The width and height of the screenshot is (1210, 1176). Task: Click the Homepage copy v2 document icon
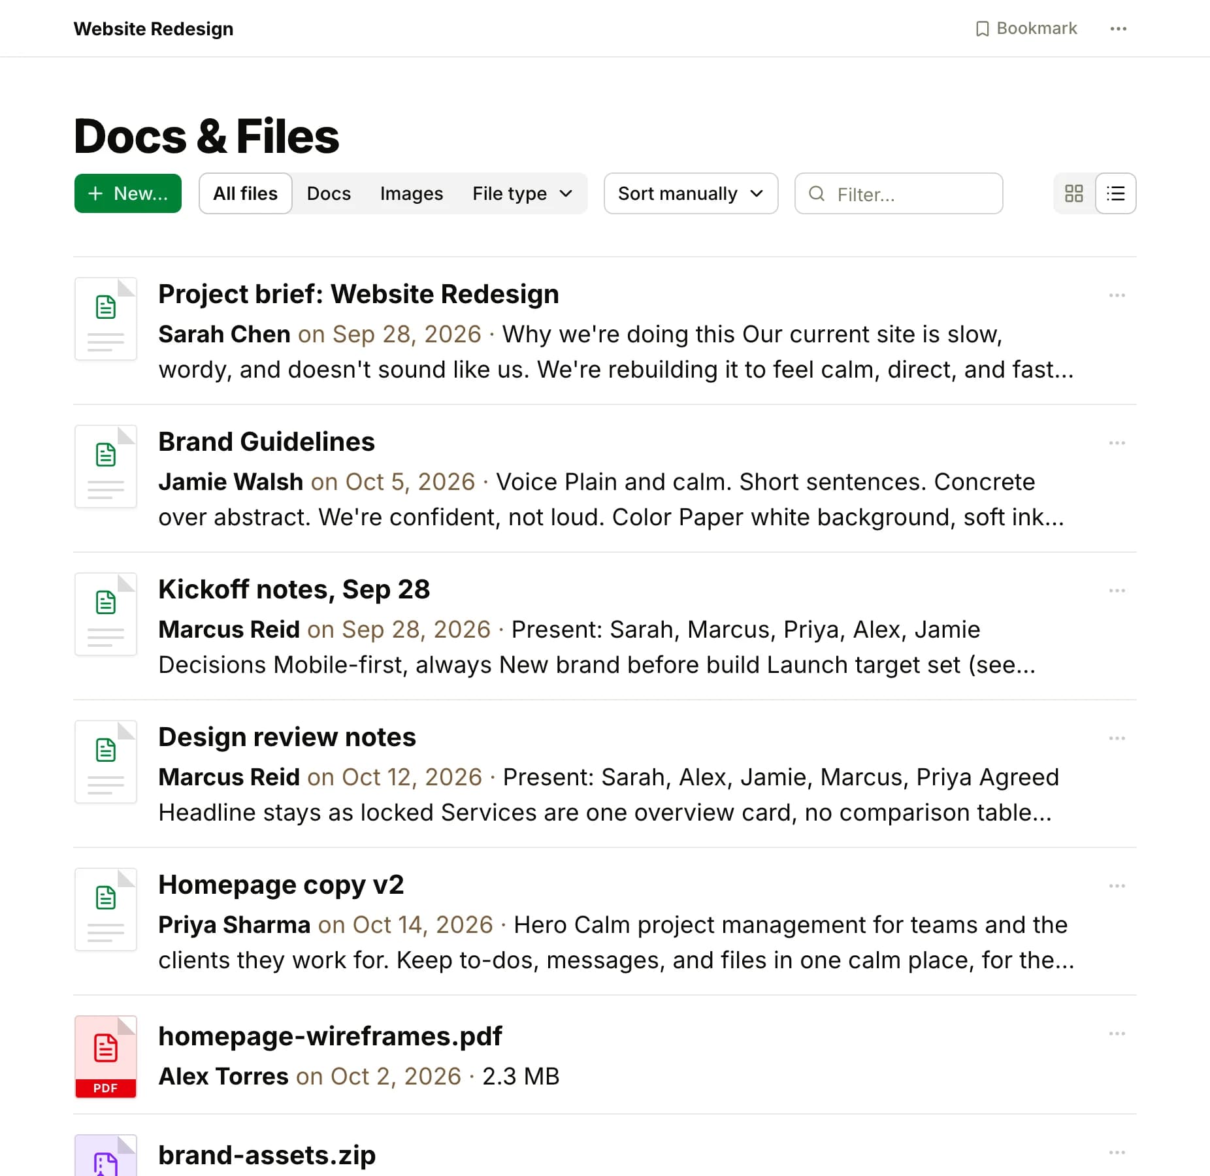coord(106,909)
